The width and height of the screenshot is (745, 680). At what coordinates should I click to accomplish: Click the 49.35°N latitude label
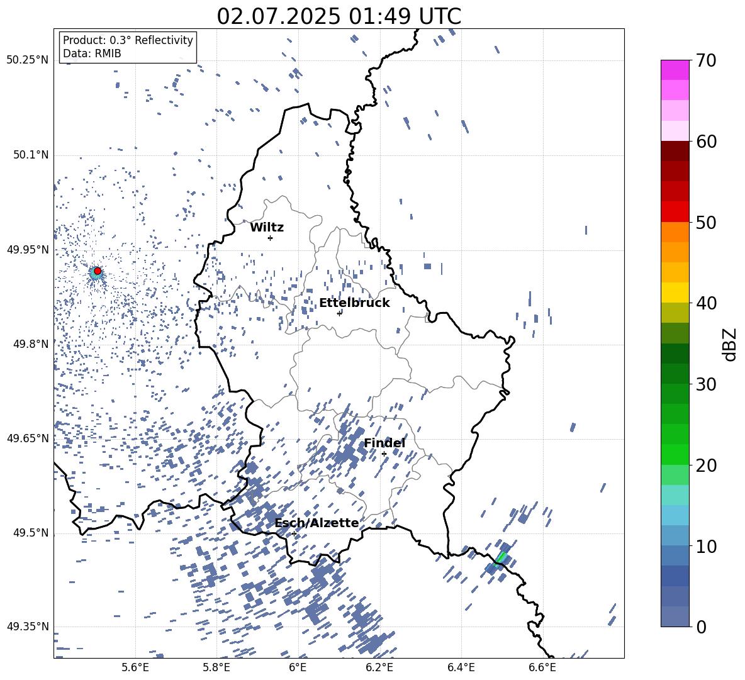point(28,627)
